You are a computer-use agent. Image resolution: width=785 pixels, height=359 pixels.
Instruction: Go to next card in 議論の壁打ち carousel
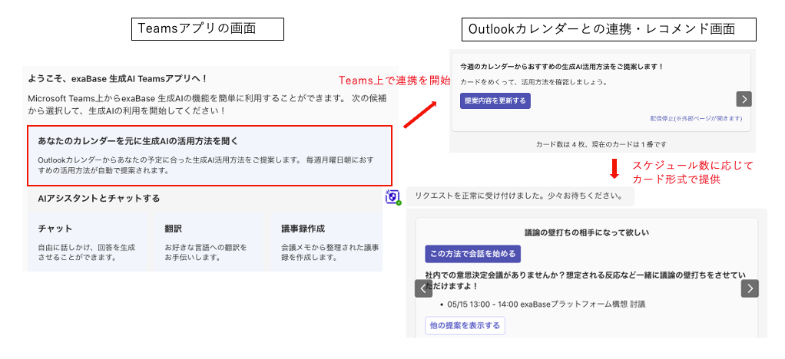[750, 288]
